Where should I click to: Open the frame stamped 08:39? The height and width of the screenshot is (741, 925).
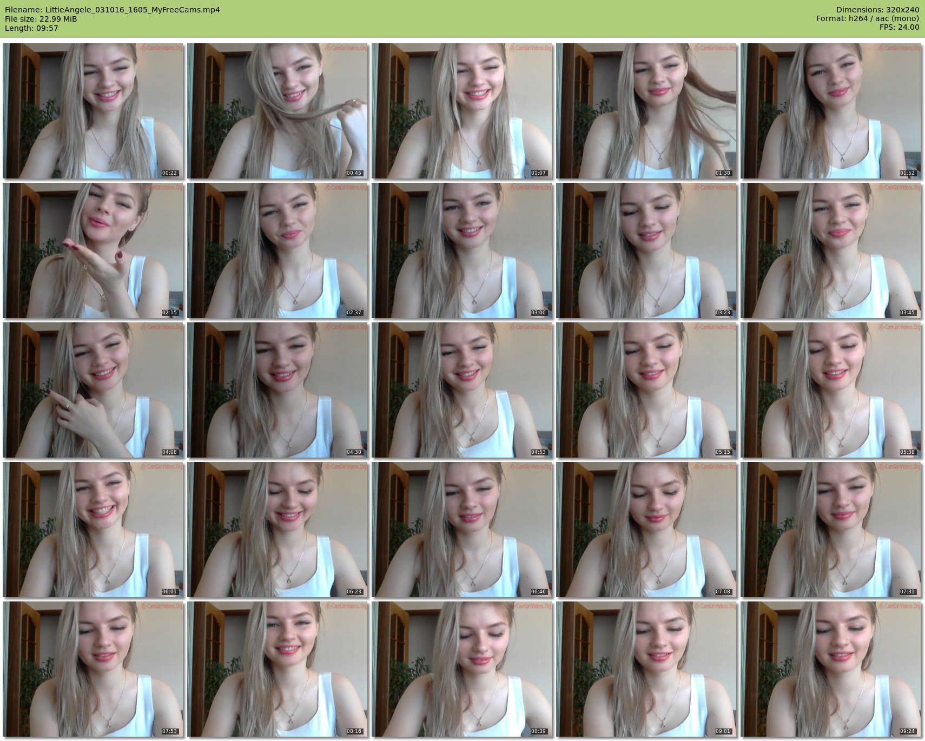(462, 669)
